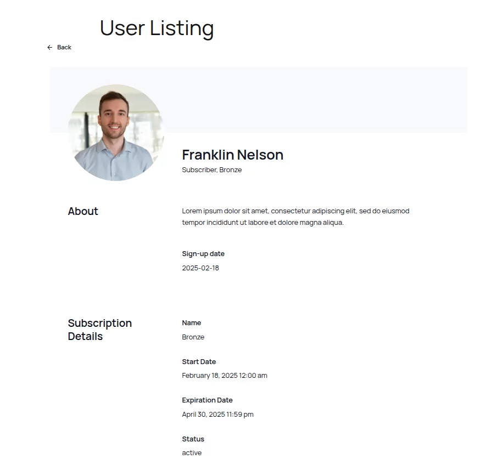Click the light gray profile banner area

click(x=314, y=100)
